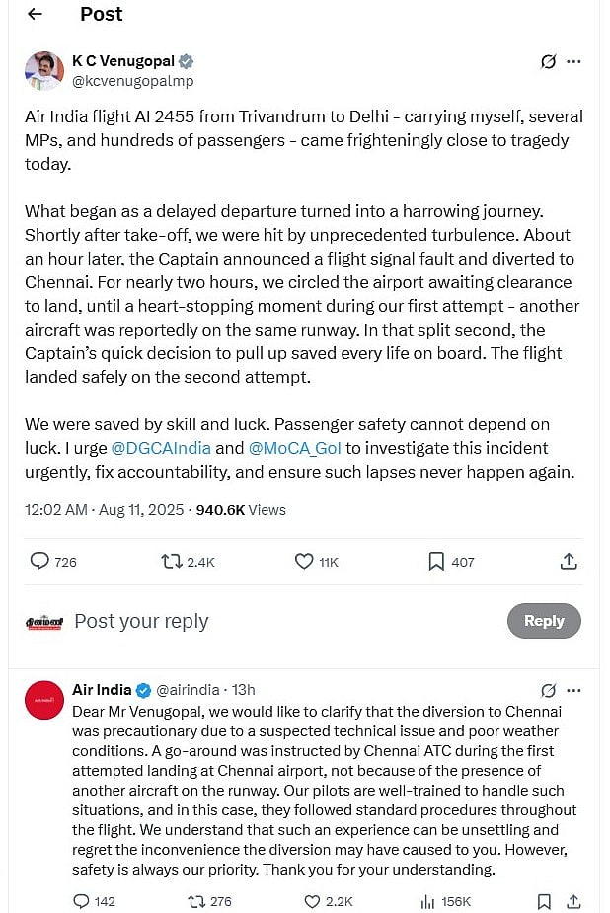610x913 pixels.
Task: Open Grok icon on Venugopal's post
Action: click(x=549, y=61)
